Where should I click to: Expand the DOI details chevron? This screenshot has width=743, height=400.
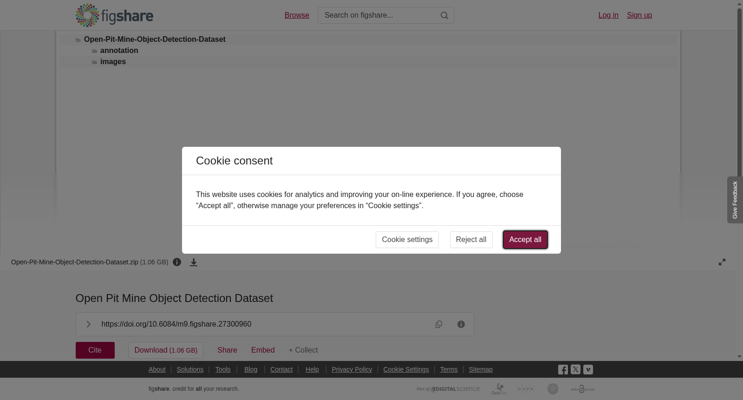point(88,324)
